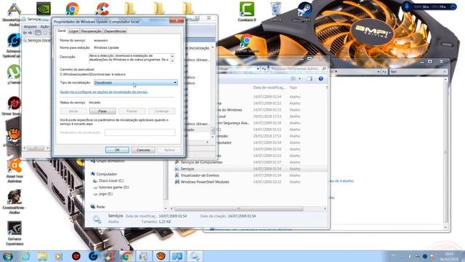Click the forward arrow in Serviços toolbar
Screen dimensions: 465x262
coord(31,33)
